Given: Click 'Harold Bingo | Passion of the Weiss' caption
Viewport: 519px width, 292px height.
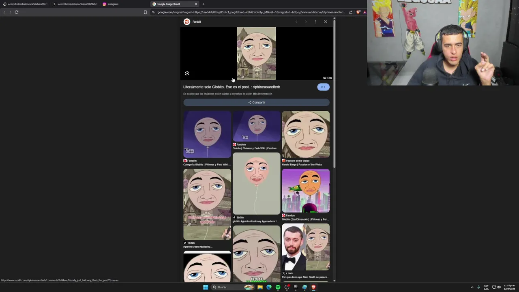Looking at the screenshot, I should pyautogui.click(x=302, y=165).
